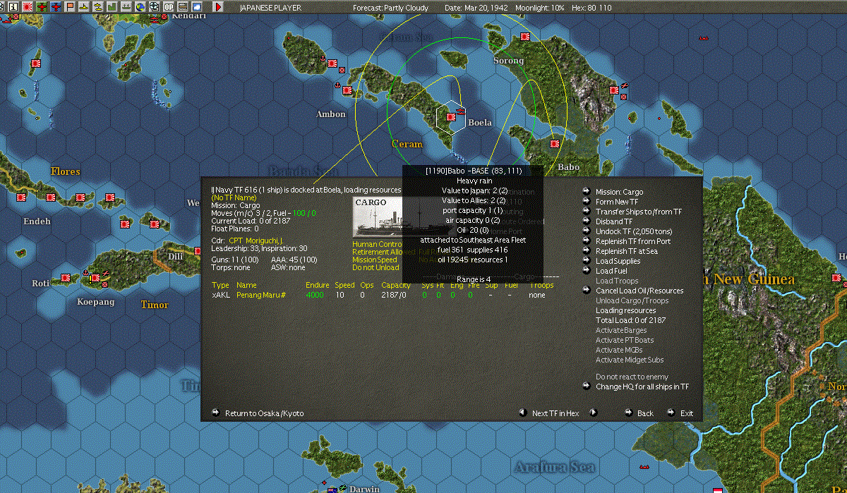
Task: Click the Ops column header
Action: [x=367, y=286]
